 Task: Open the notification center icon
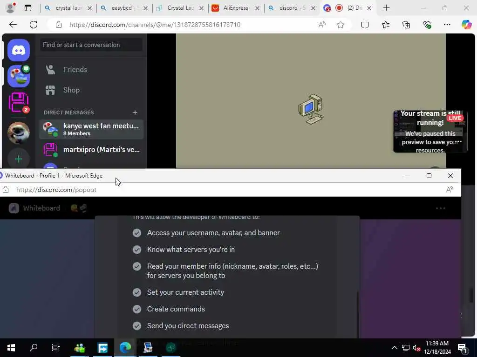(x=462, y=348)
